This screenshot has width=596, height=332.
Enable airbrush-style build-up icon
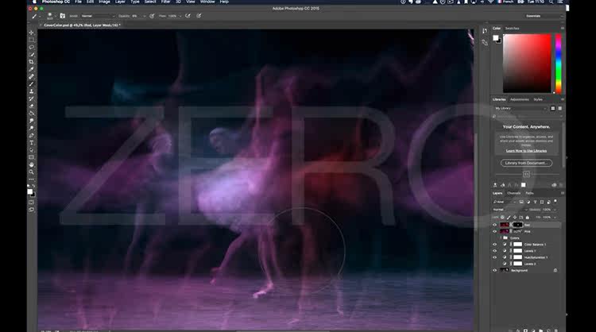click(188, 16)
